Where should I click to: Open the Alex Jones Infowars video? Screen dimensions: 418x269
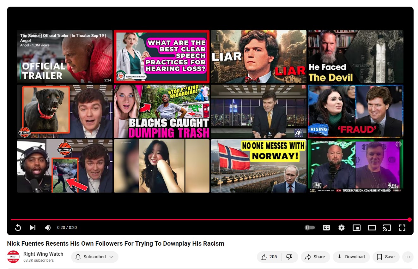(x=355, y=166)
